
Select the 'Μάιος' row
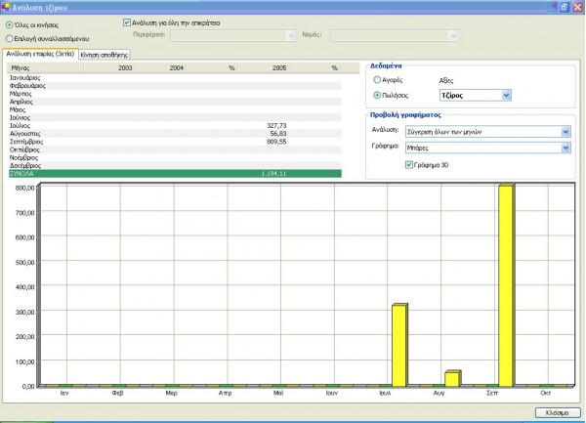tap(175, 109)
